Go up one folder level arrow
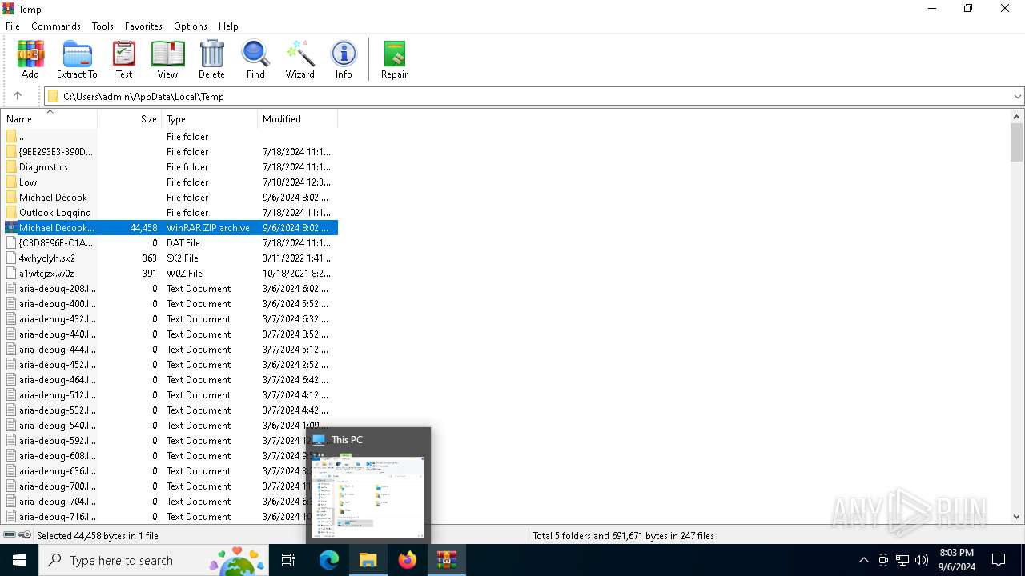This screenshot has height=576, width=1025. pos(18,96)
